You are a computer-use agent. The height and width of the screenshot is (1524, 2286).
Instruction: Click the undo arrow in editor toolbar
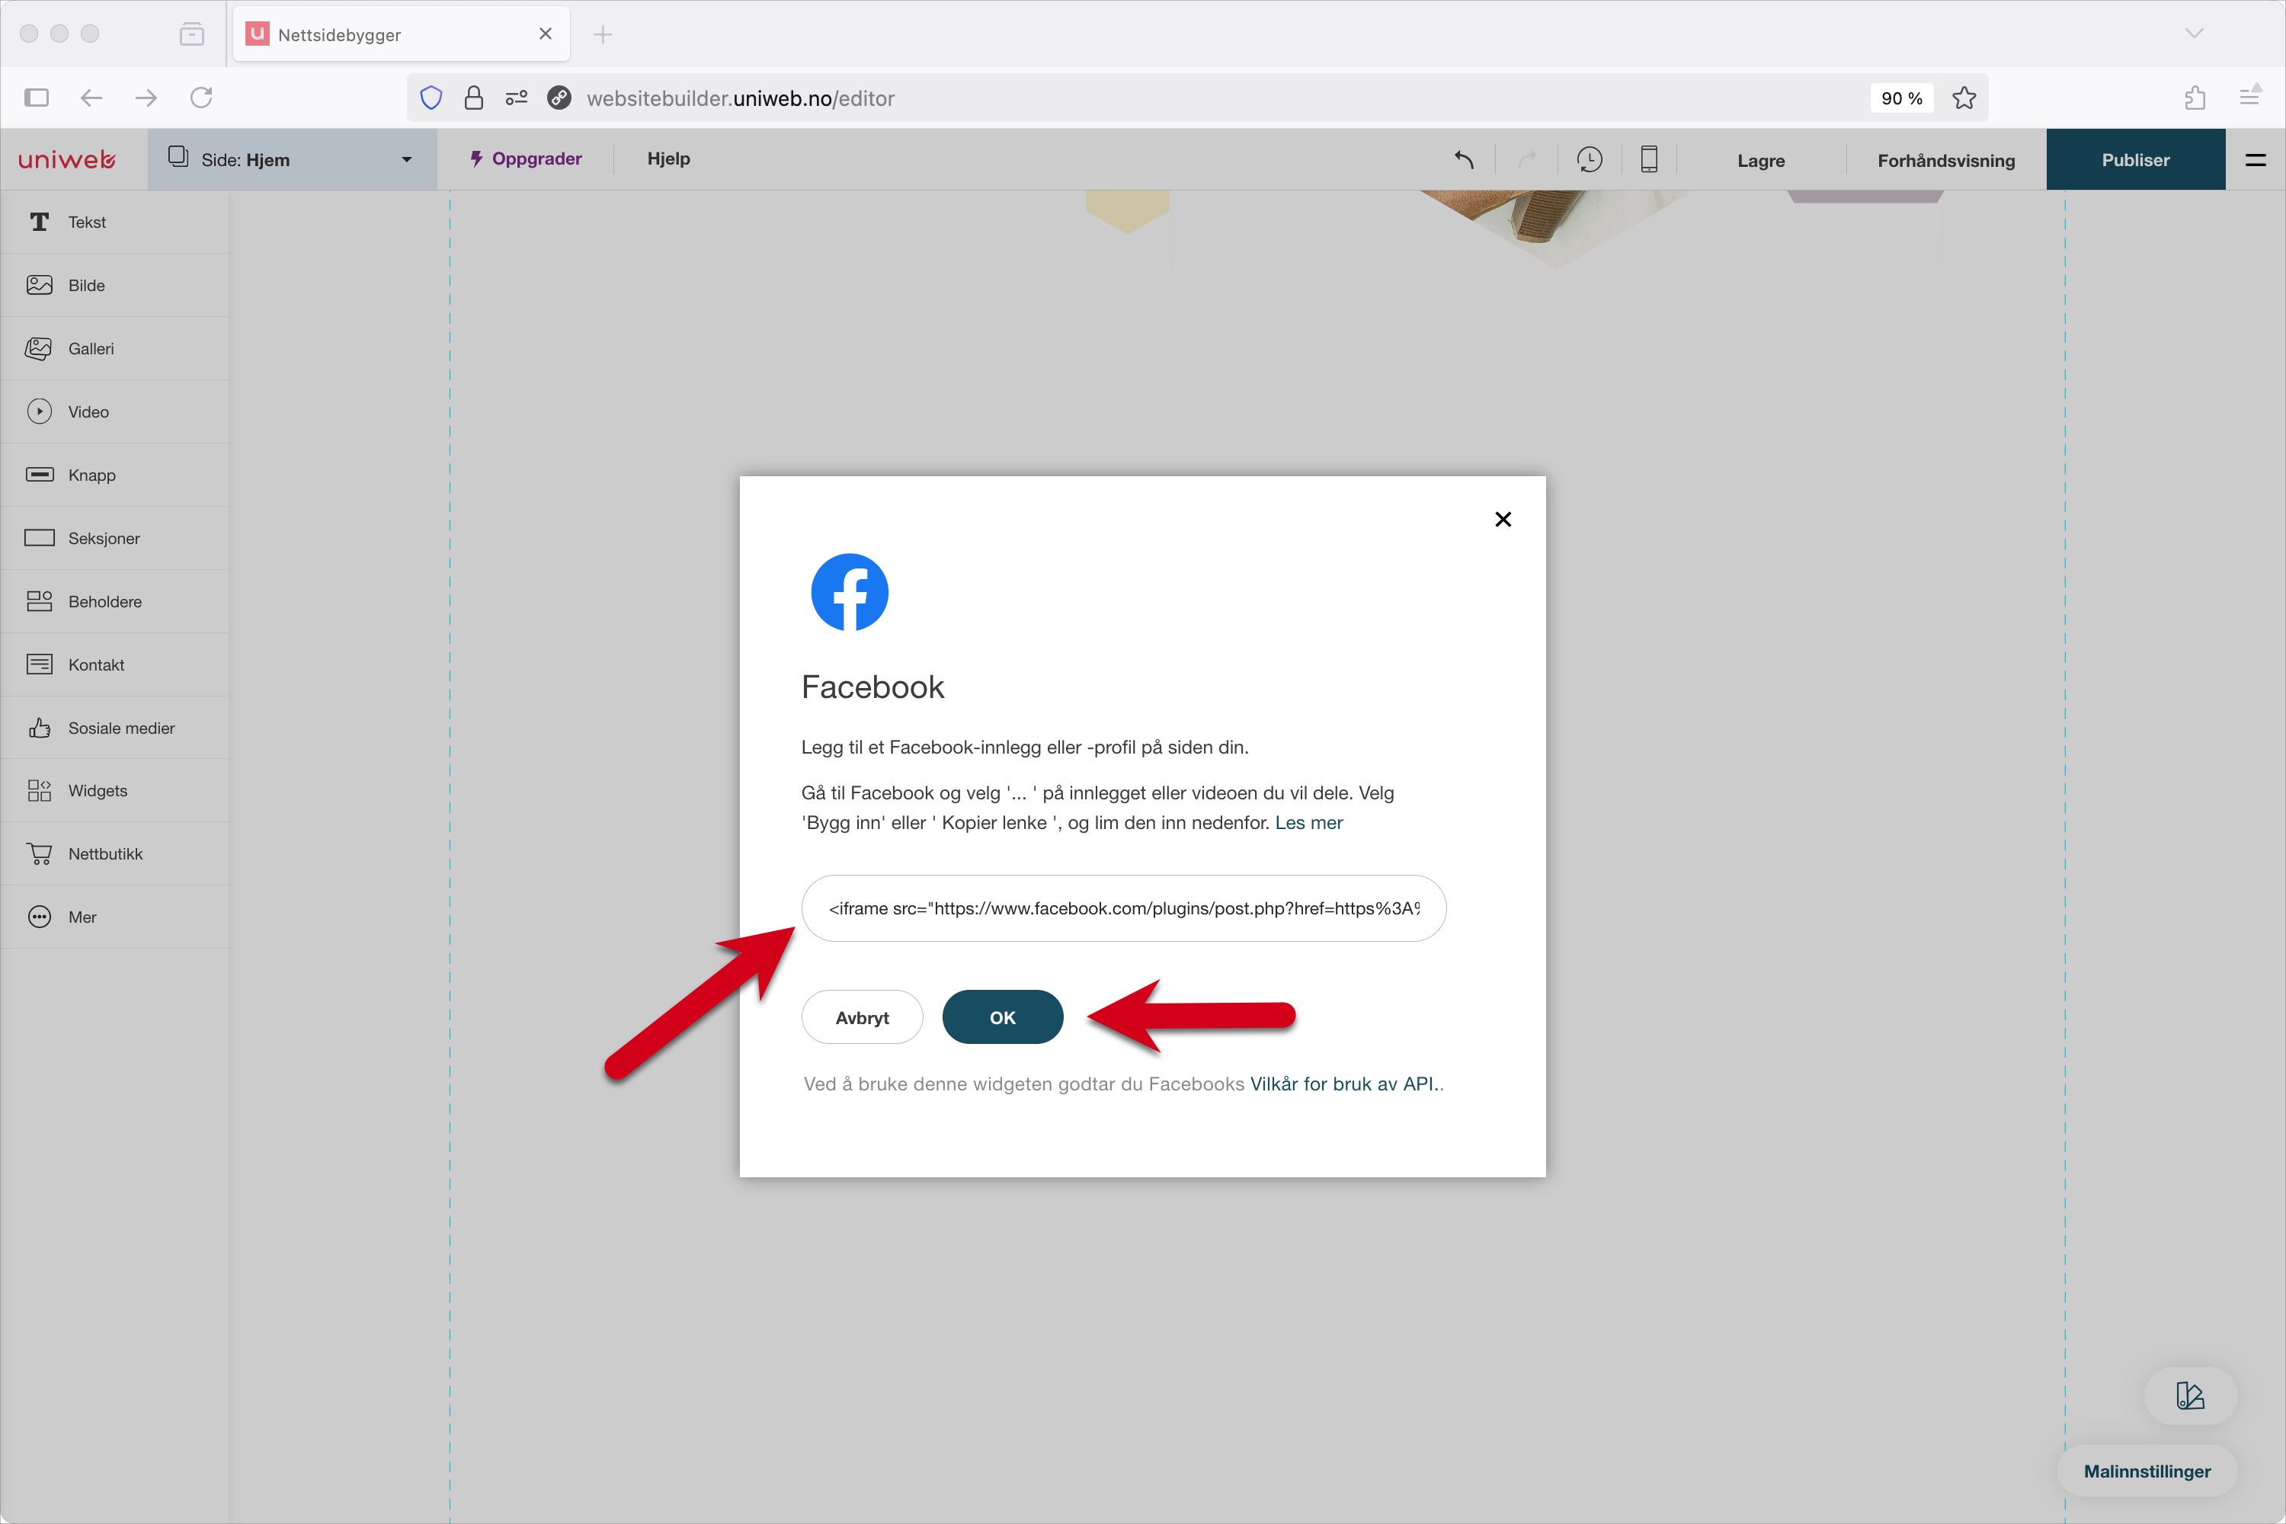tap(1464, 159)
